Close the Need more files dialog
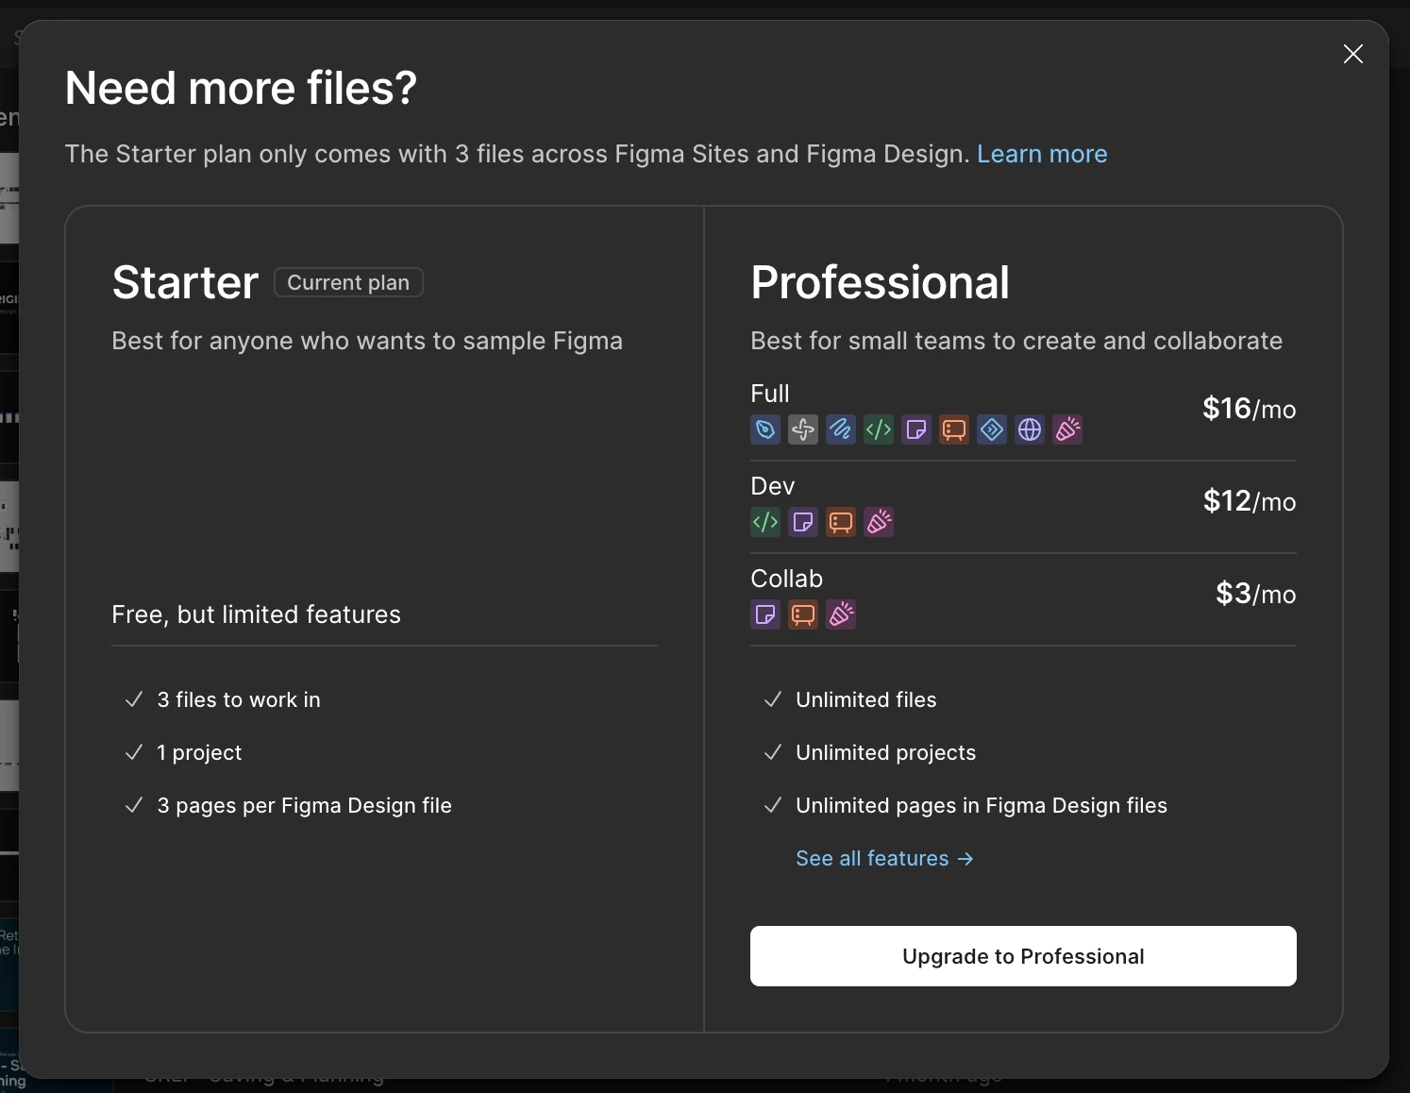The width and height of the screenshot is (1410, 1093). tap(1353, 54)
